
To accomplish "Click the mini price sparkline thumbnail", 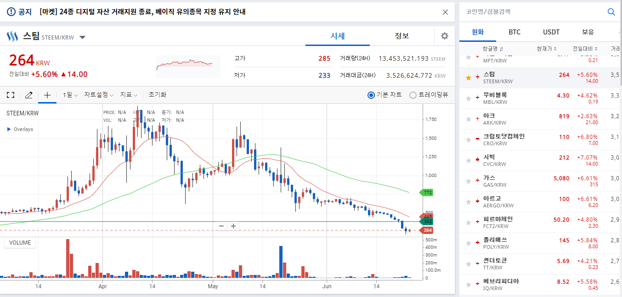I will (188, 66).
